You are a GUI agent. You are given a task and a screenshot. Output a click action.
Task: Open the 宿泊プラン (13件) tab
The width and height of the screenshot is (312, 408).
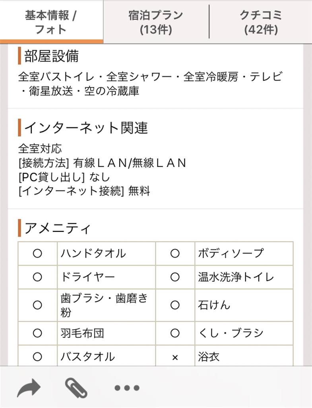[156, 22]
